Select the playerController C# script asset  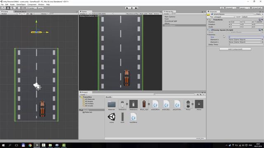(177, 104)
